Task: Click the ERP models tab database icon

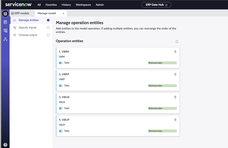Action: coord(12,13)
